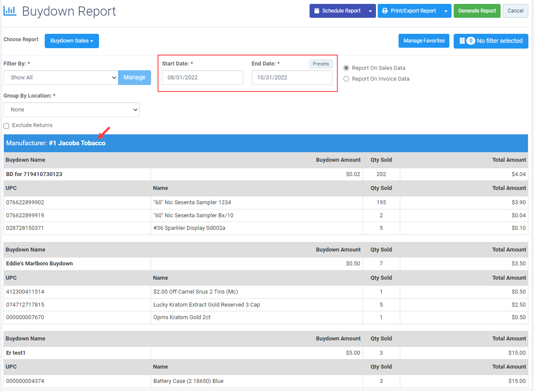Click the Manage button beside Filter By
The image size is (534, 392).
(x=135, y=78)
